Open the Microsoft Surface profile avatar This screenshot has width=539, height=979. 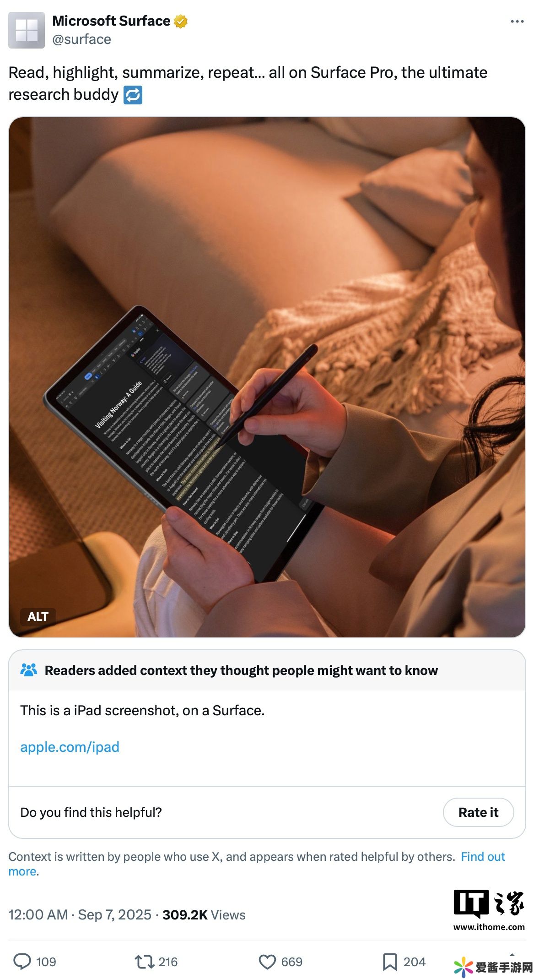click(x=27, y=30)
